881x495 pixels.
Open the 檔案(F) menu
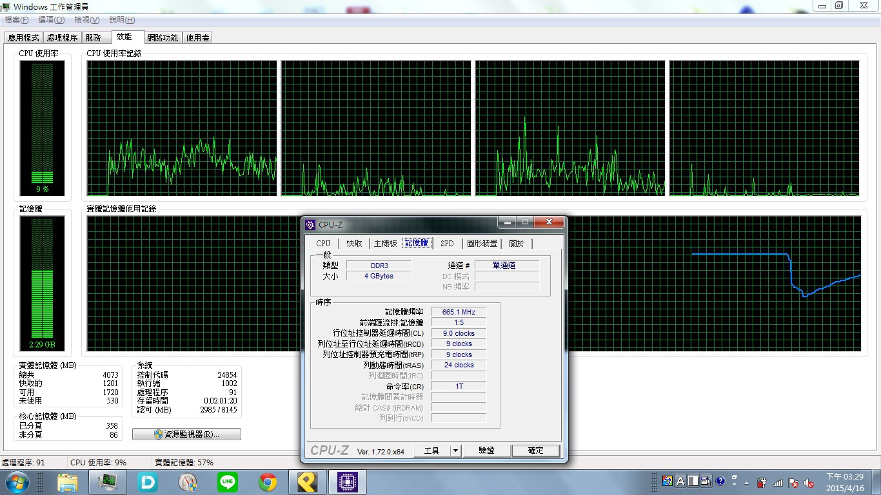(17, 20)
